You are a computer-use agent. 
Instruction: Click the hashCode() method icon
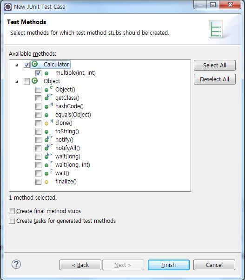[x=48, y=106]
